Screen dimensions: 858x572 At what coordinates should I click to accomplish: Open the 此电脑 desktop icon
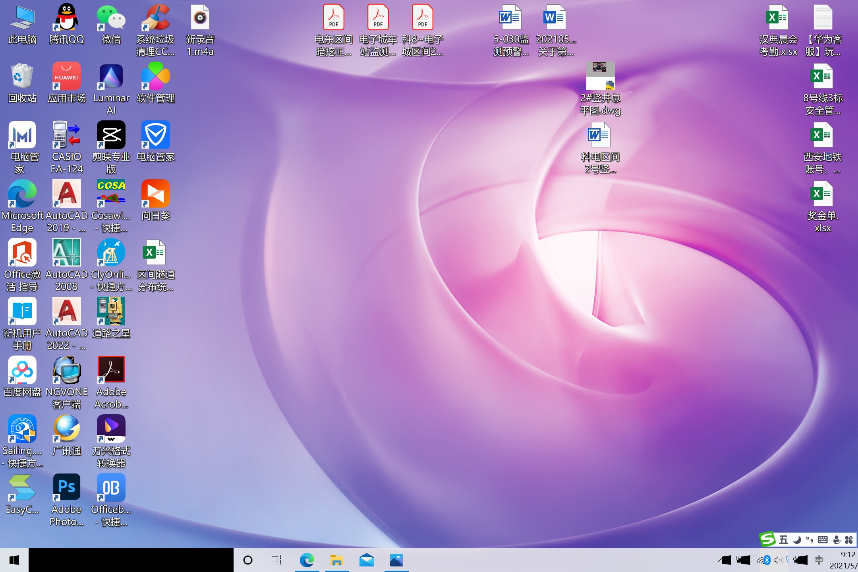coord(22,25)
